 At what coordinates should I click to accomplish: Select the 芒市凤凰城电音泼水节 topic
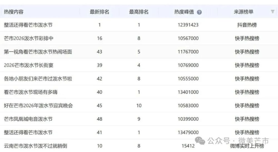pyautogui.click(x=28, y=119)
